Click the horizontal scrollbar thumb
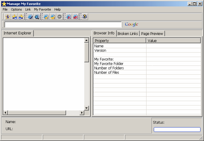The width and height of the screenshot is (204, 141). tap(37, 113)
